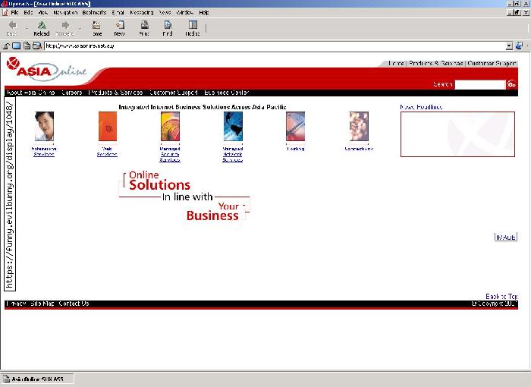
Task: Open the Contact Us footer link
Action: pyautogui.click(x=74, y=304)
